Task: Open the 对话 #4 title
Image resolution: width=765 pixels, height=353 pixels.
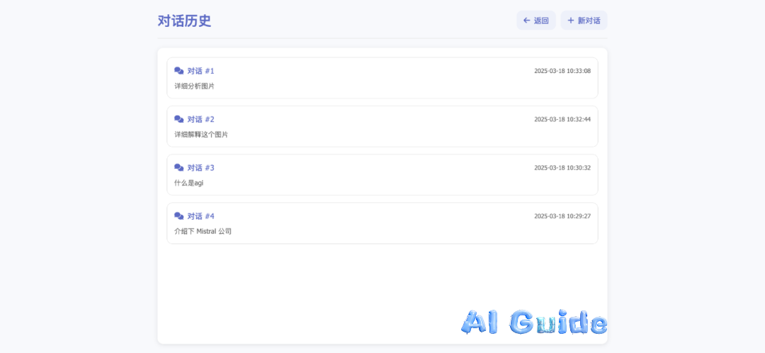Action: click(201, 215)
